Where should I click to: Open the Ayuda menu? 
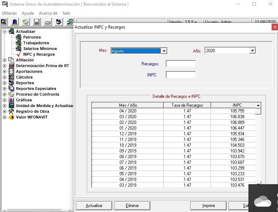pyautogui.click(x=28, y=13)
